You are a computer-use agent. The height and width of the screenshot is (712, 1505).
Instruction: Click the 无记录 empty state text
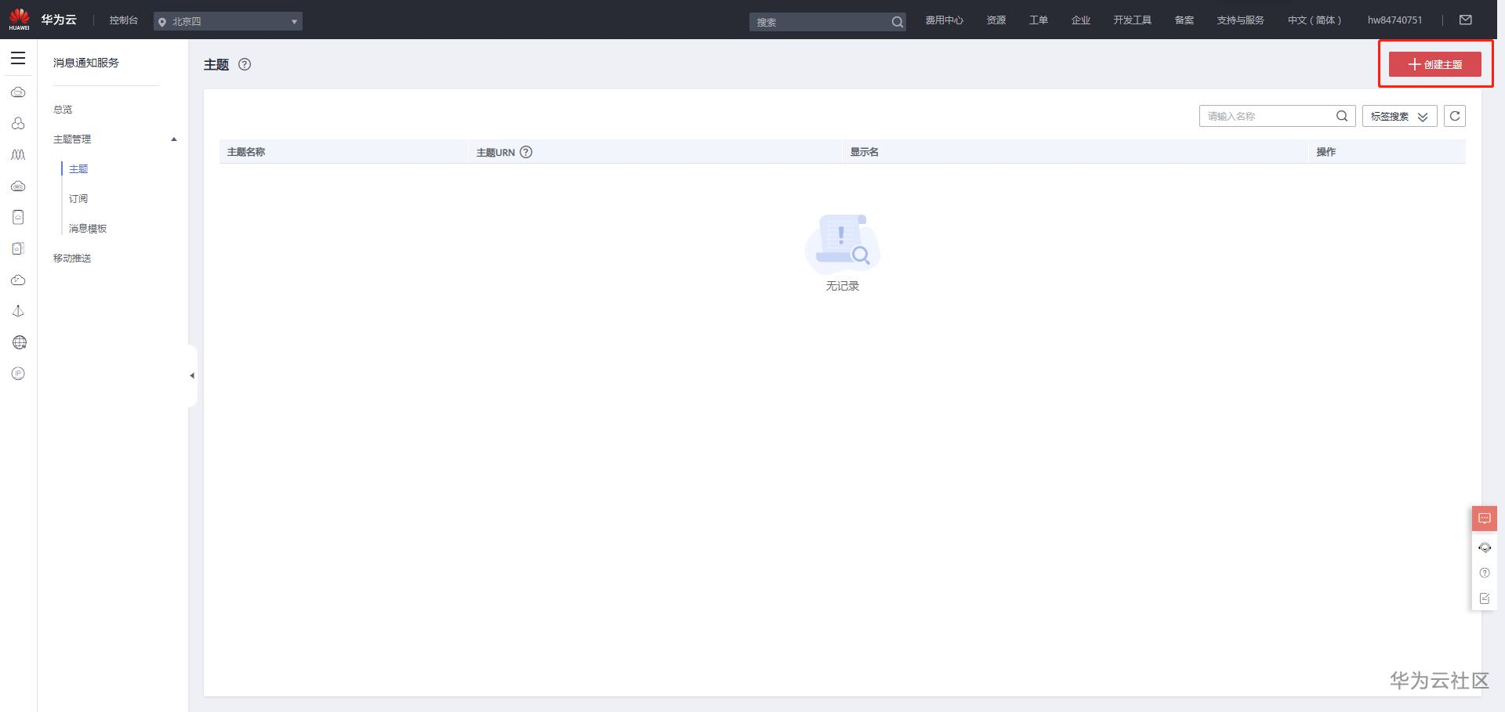coord(843,287)
